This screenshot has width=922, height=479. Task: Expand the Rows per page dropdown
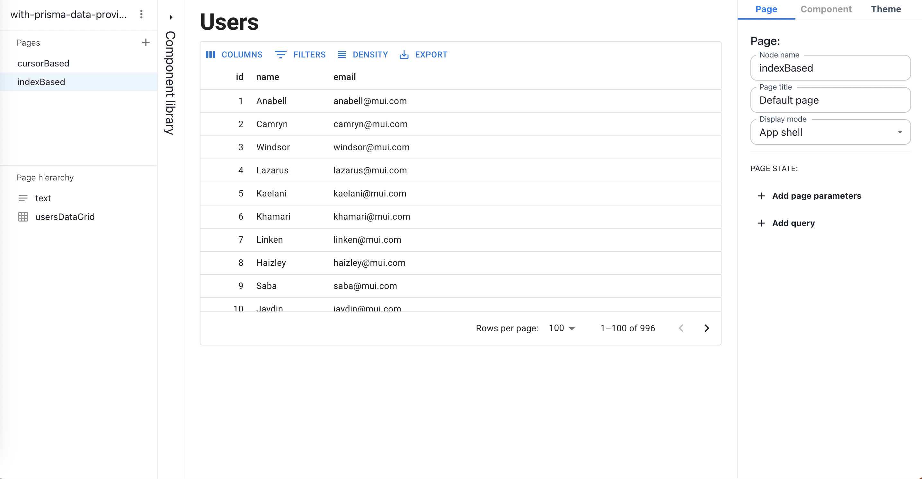click(561, 328)
